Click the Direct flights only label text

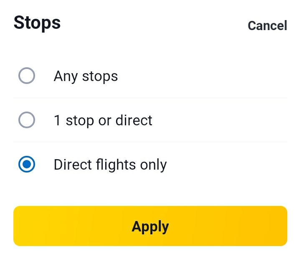click(x=110, y=165)
